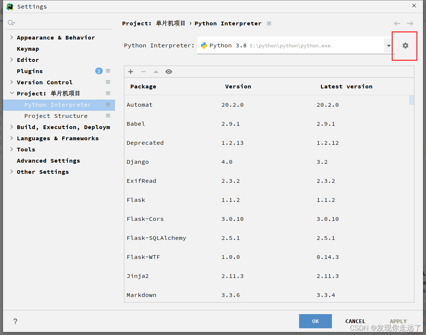
Task: Open help with the question mark icon
Action: tap(15, 322)
